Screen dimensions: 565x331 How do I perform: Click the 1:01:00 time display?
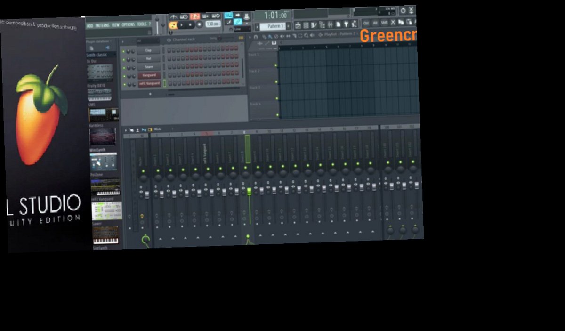[x=276, y=15]
